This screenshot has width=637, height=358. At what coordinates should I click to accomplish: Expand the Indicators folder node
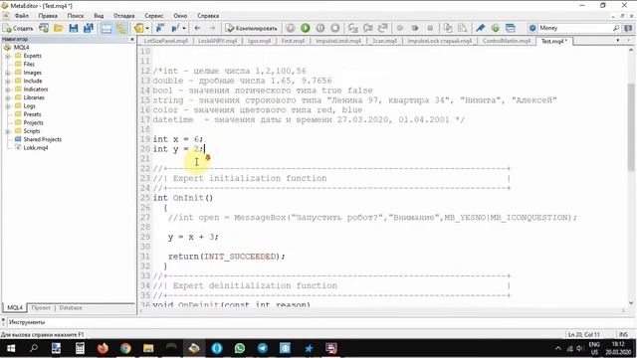click(x=8, y=89)
